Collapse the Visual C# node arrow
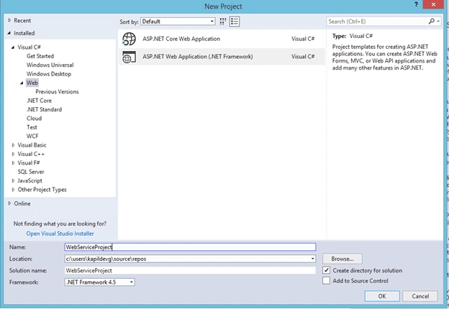The image size is (449, 309). click(x=13, y=47)
